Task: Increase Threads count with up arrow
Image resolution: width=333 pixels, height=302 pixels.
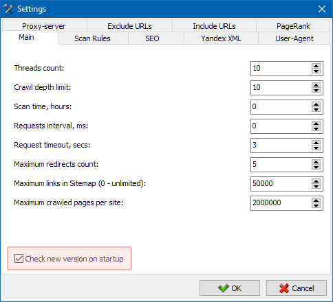Action: [316, 66]
